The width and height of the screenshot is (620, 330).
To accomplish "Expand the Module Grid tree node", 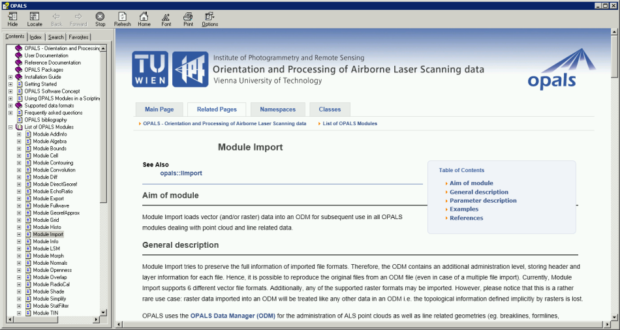I will tap(19, 220).
